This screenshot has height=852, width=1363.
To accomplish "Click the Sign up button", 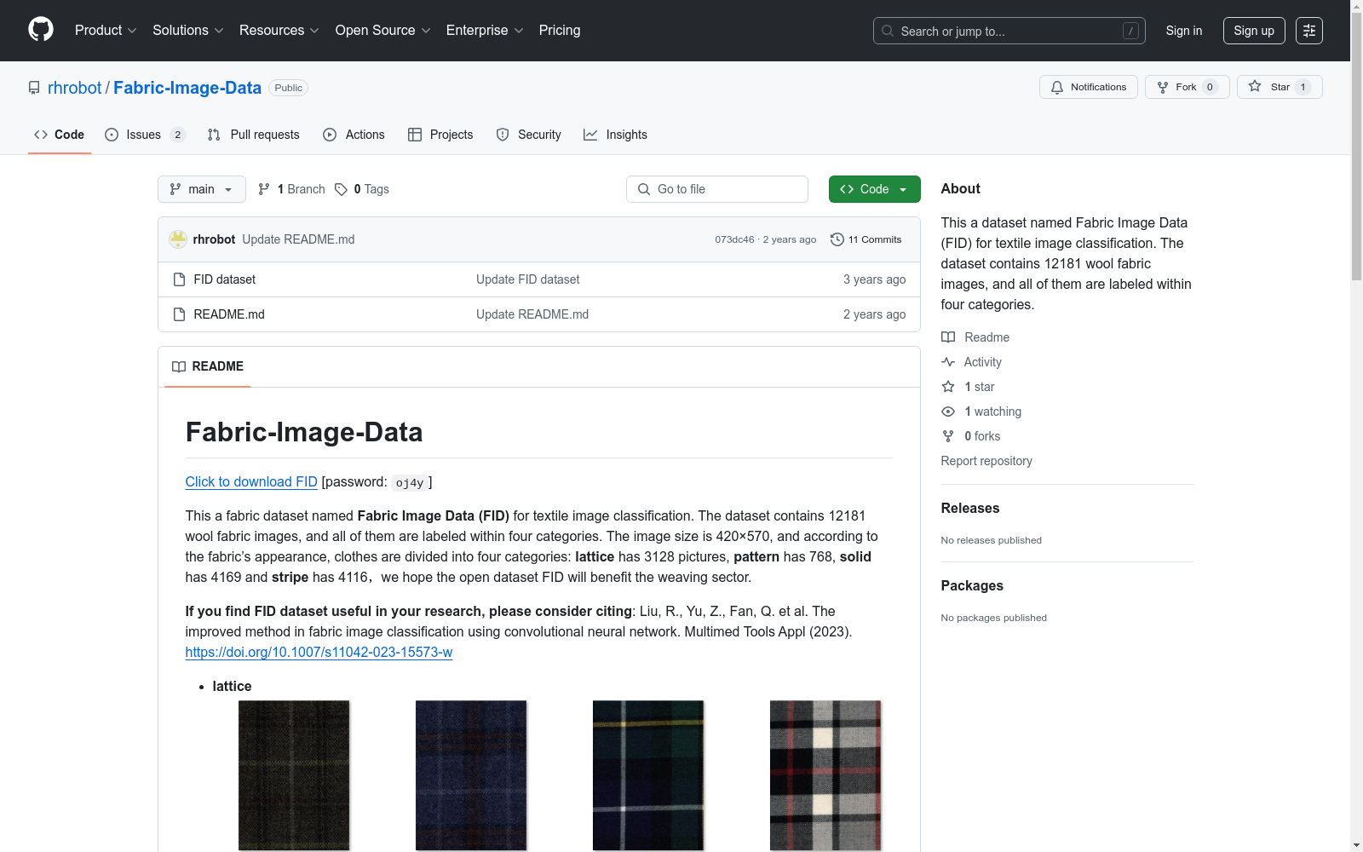I will (x=1254, y=31).
